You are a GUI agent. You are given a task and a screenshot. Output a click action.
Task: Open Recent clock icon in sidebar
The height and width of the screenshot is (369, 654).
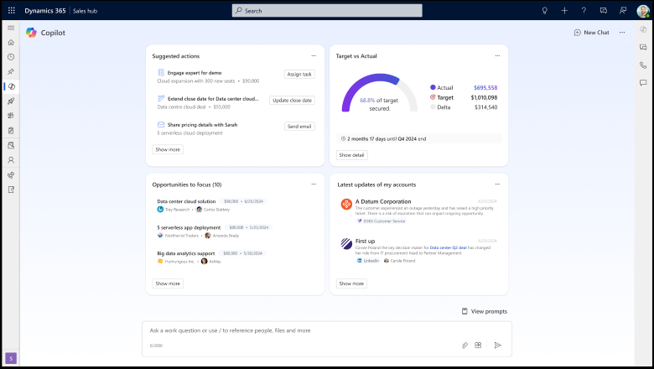pos(11,57)
